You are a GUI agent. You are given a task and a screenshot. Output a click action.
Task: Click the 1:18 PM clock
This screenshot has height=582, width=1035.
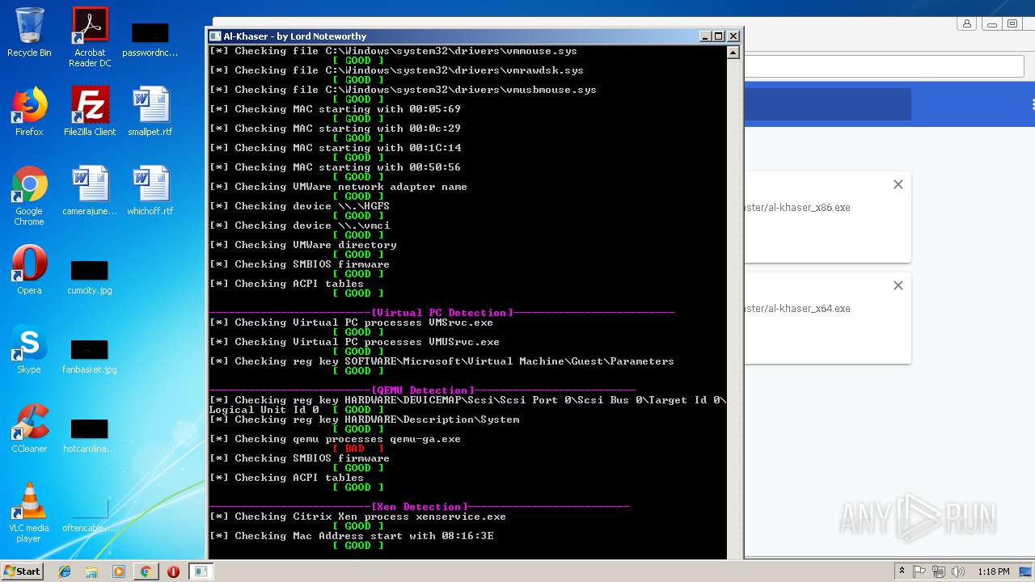click(x=993, y=571)
